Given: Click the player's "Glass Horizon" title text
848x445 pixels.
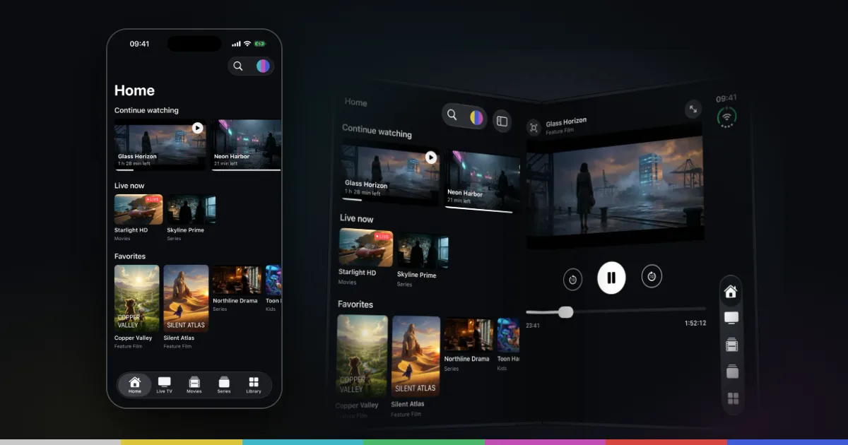Looking at the screenshot, I should point(566,122).
